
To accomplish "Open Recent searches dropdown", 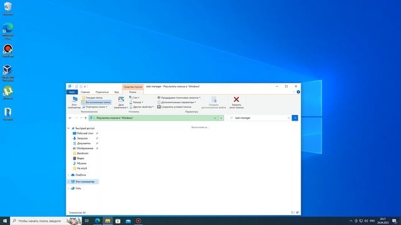I will tap(179, 97).
